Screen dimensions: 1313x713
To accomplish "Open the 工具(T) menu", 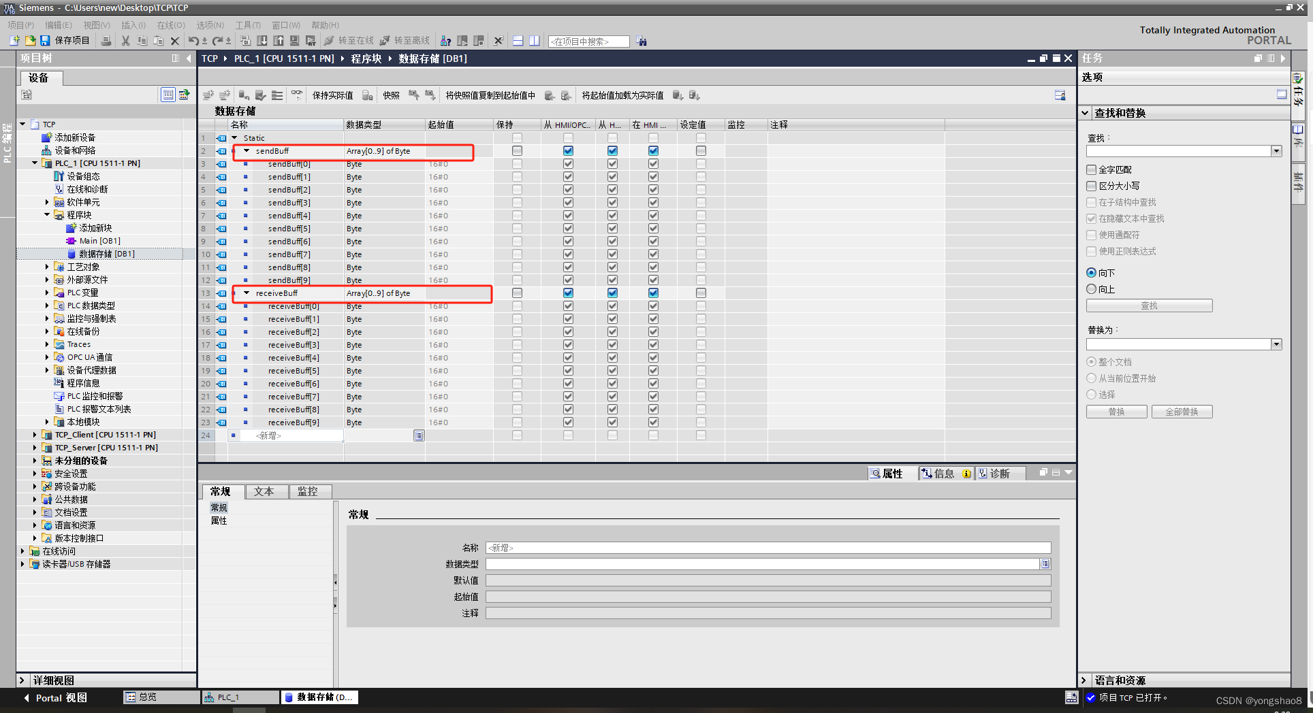I will click(x=248, y=25).
